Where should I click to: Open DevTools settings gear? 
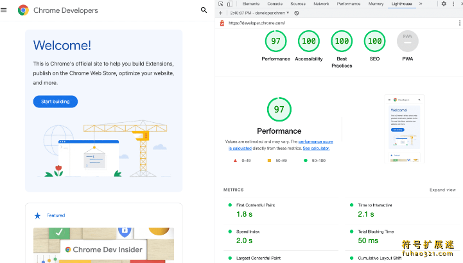click(444, 4)
